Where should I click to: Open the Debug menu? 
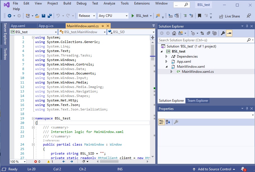[x=81, y=3]
